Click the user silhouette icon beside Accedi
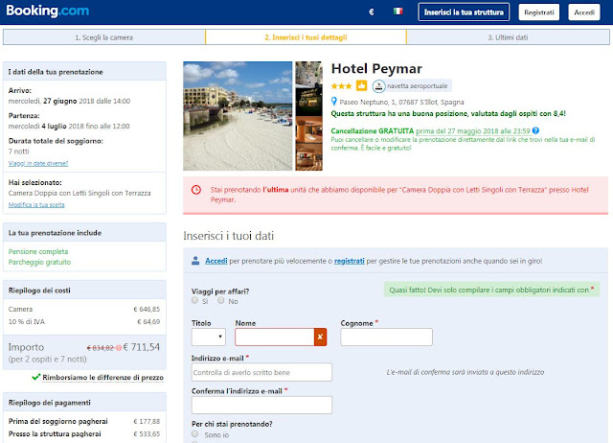The width and height of the screenshot is (613, 443). [x=195, y=261]
